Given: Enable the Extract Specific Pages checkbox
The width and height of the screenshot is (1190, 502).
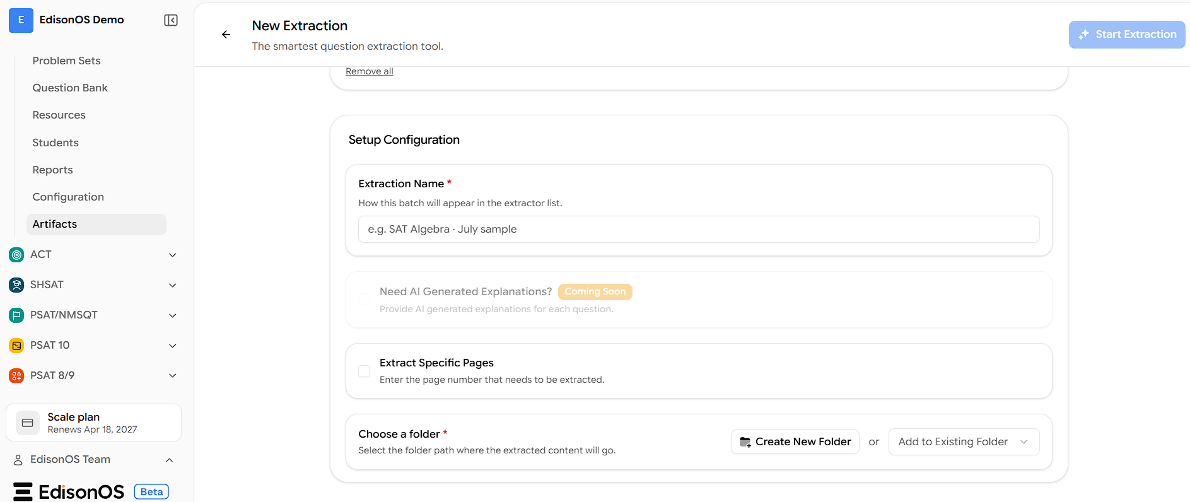Looking at the screenshot, I should (x=365, y=371).
